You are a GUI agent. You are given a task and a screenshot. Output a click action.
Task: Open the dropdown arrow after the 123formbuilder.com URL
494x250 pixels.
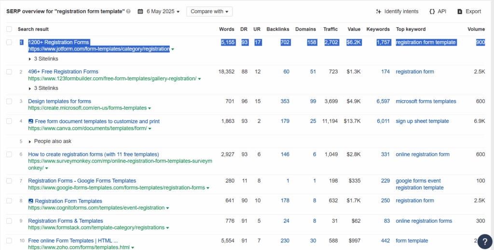(199, 79)
